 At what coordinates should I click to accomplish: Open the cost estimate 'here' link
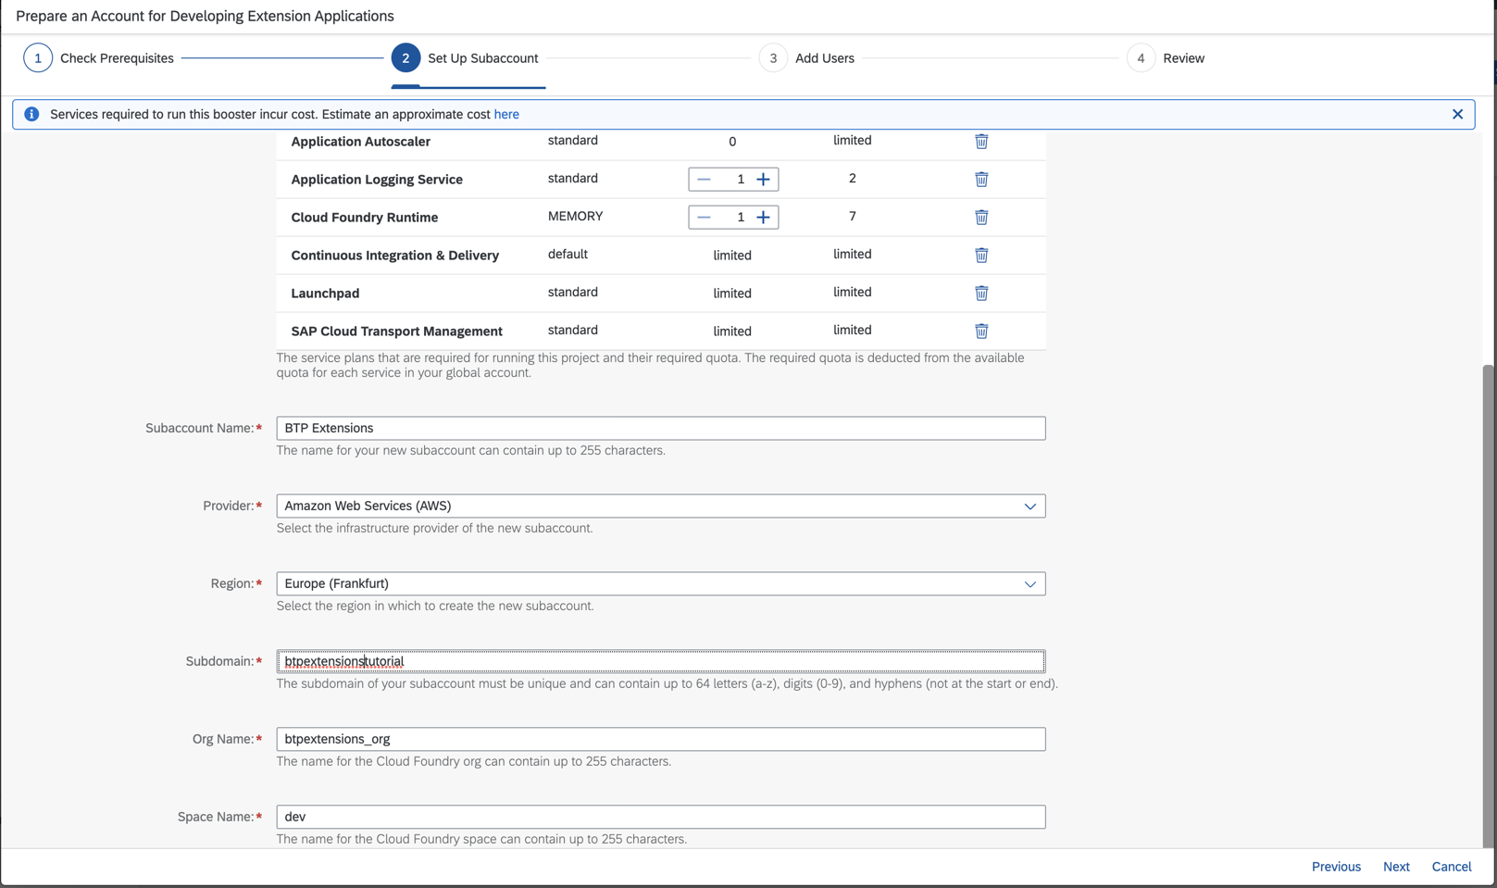[506, 114]
